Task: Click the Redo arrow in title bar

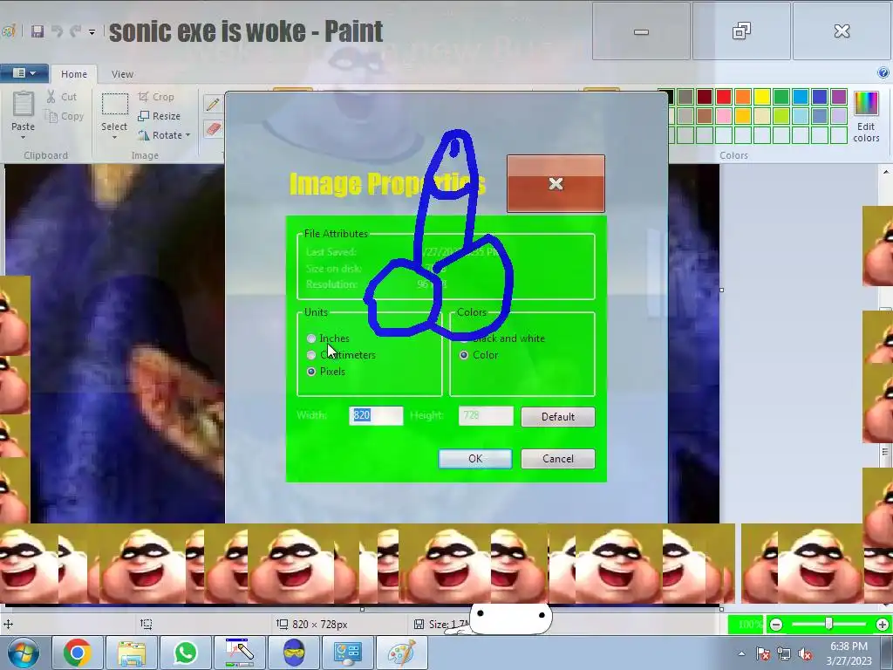Action: (x=75, y=31)
